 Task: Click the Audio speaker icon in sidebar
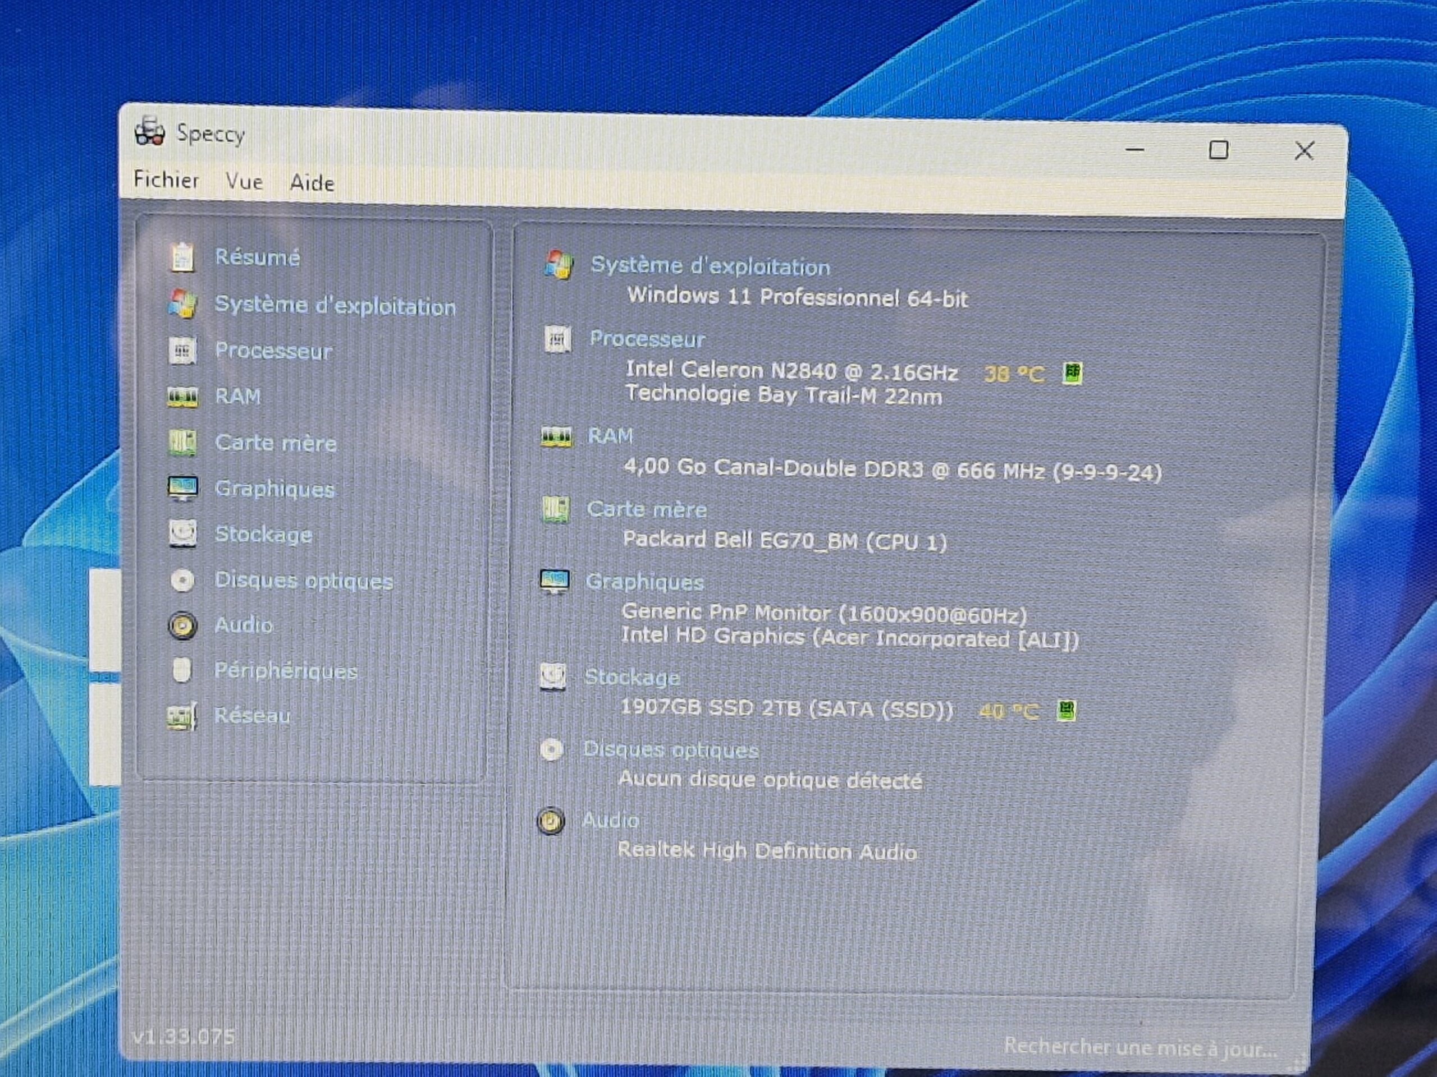point(182,626)
